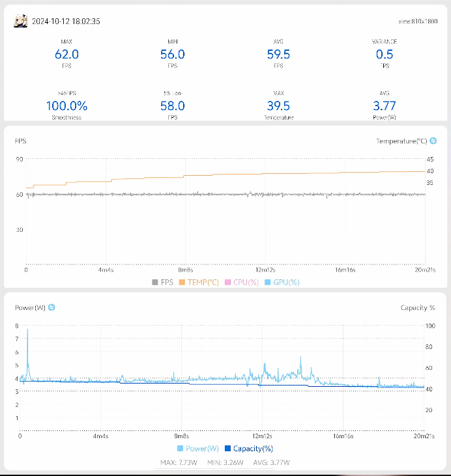
Task: Click the orange temperature line in FPS chart
Action: [x=261, y=174]
